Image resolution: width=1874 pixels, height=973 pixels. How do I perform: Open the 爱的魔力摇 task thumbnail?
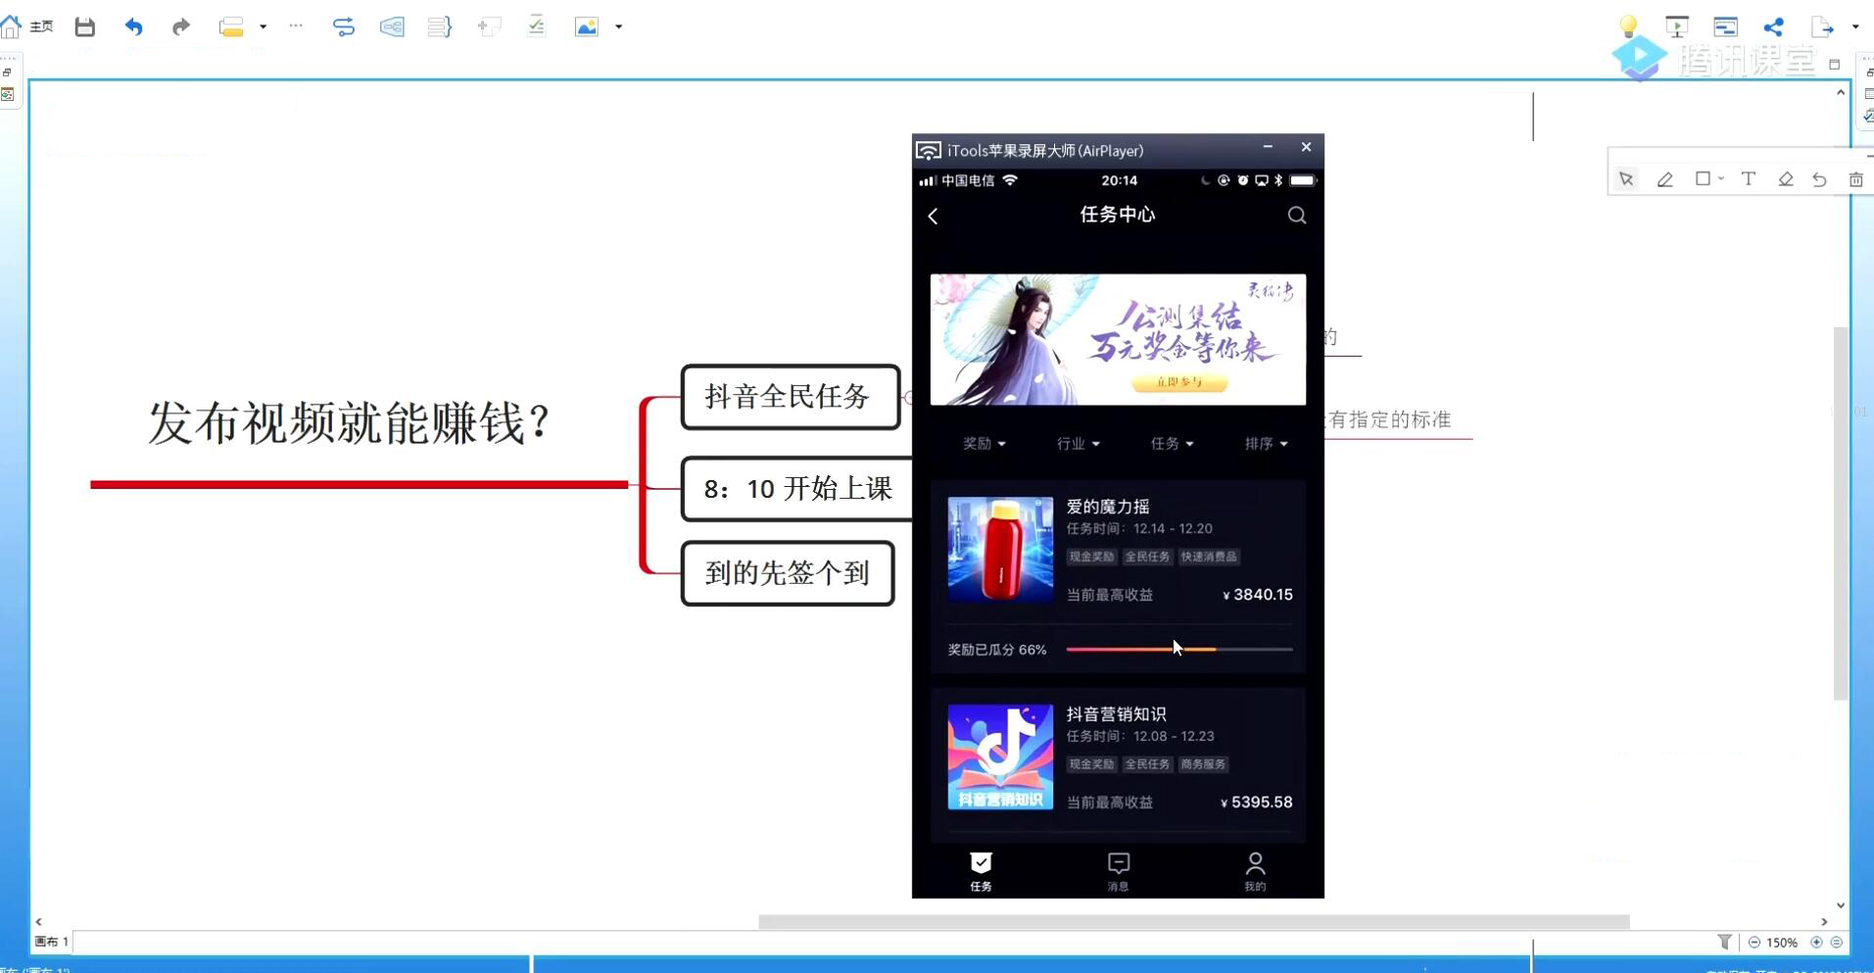[1000, 549]
